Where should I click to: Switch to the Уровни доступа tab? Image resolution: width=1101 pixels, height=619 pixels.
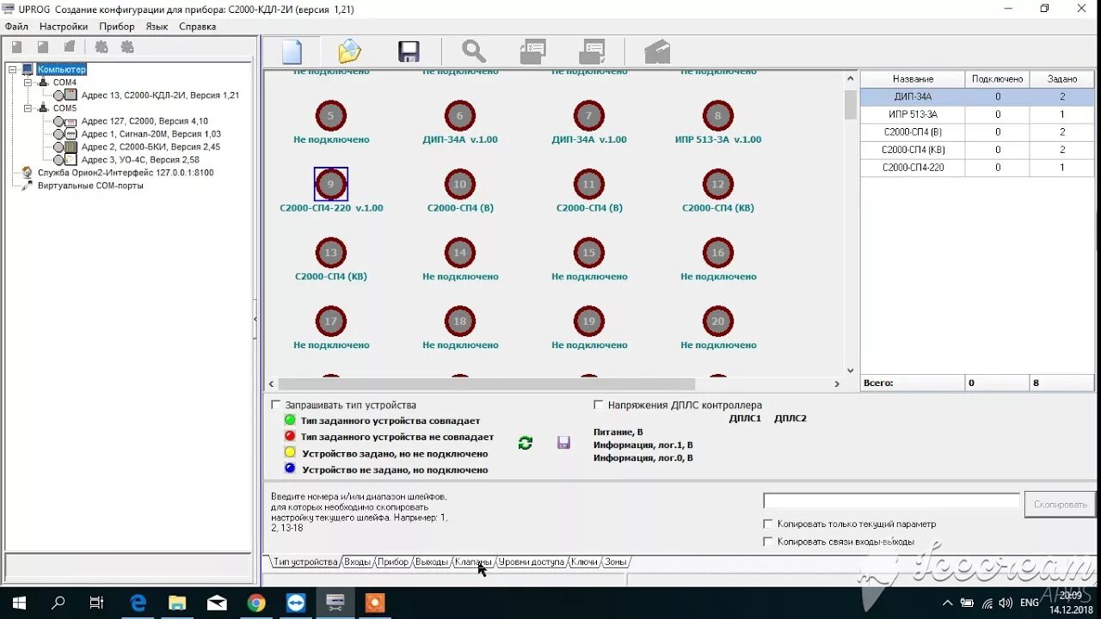coord(532,562)
